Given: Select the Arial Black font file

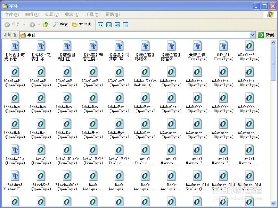Looking at the screenshot, I should [x=67, y=155].
